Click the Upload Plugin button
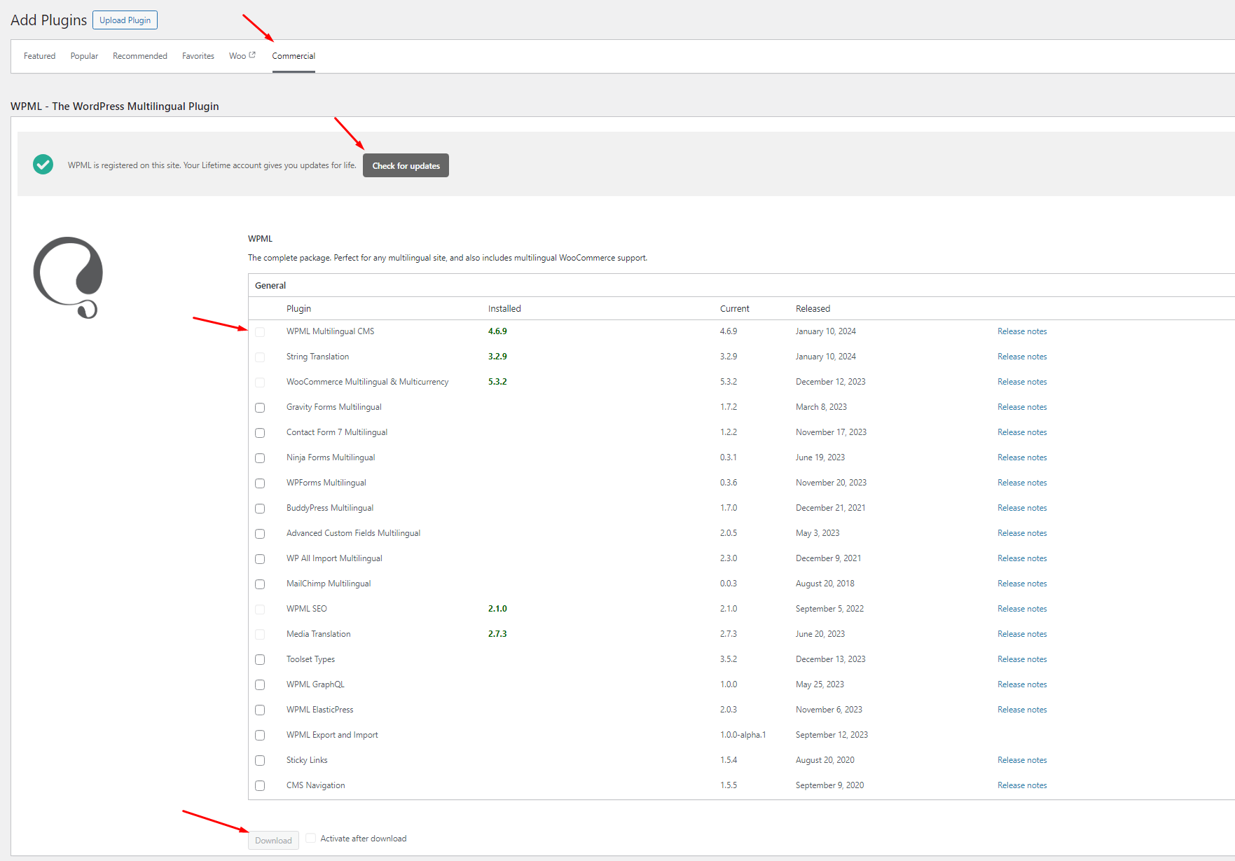Viewport: 1235px width, 861px height. [125, 20]
